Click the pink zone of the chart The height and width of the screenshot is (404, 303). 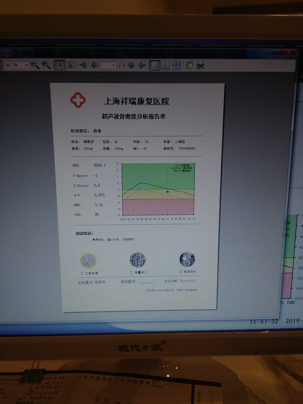(158, 207)
